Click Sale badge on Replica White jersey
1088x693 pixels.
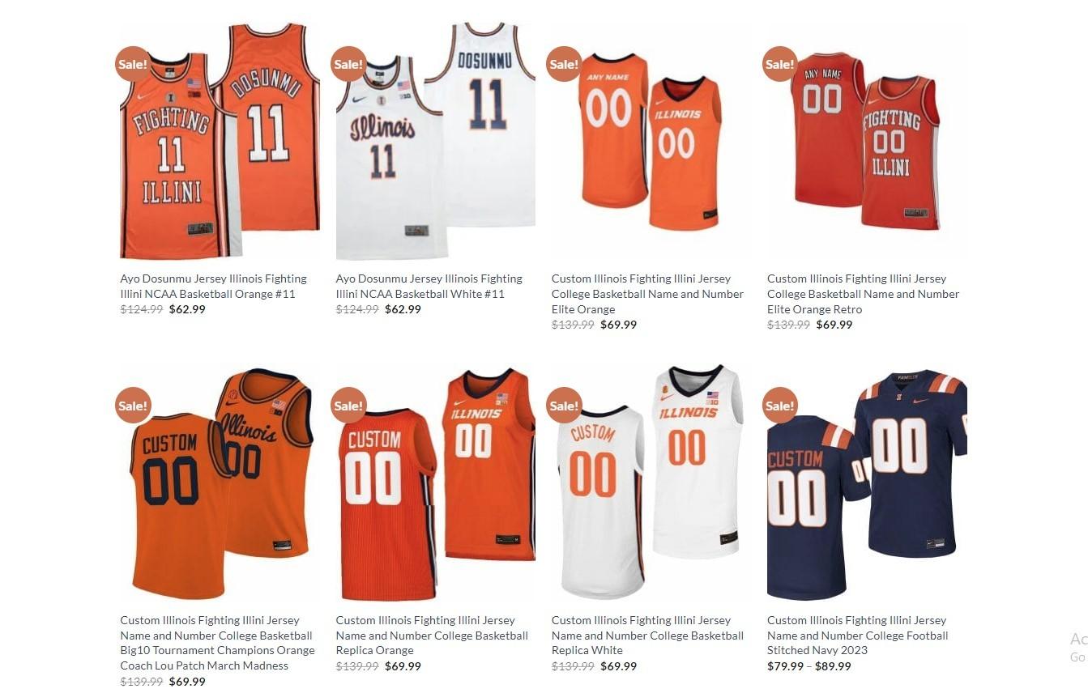click(x=564, y=406)
